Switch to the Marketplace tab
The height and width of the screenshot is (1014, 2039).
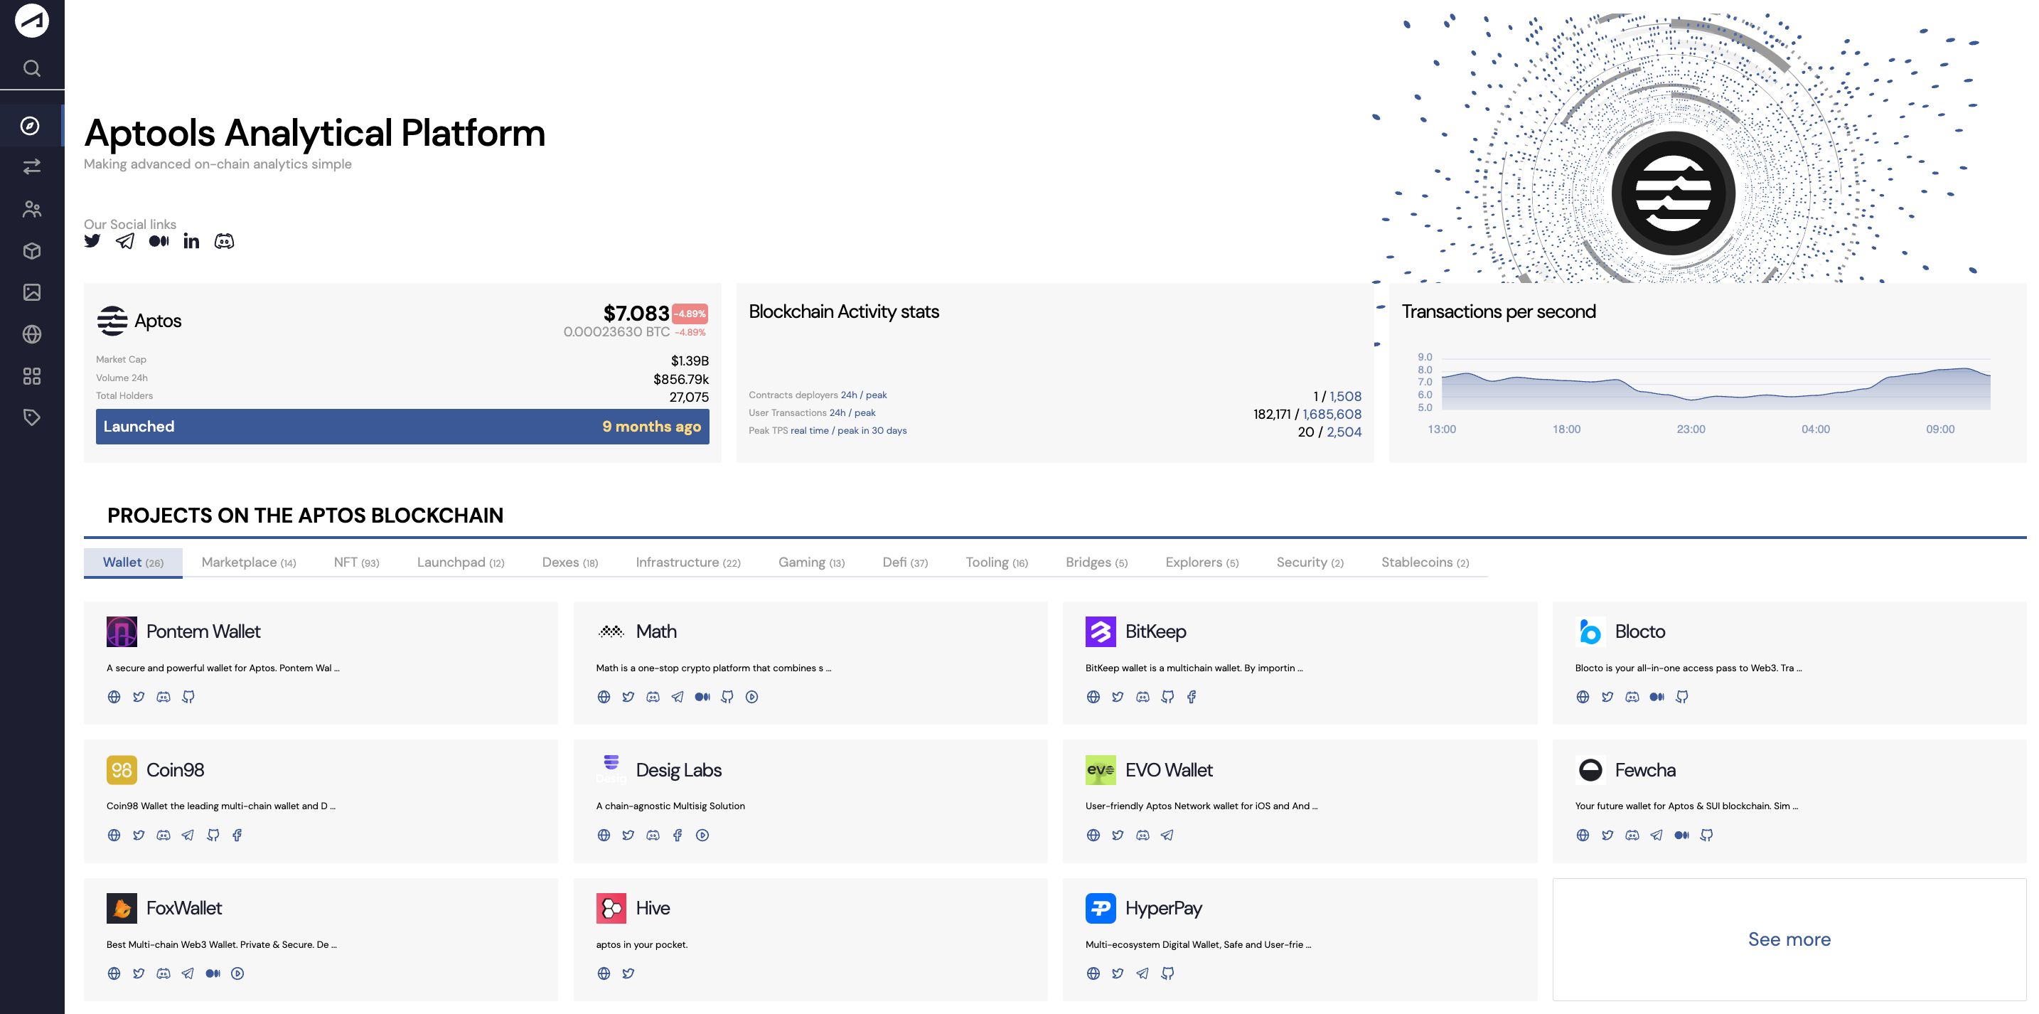[249, 562]
